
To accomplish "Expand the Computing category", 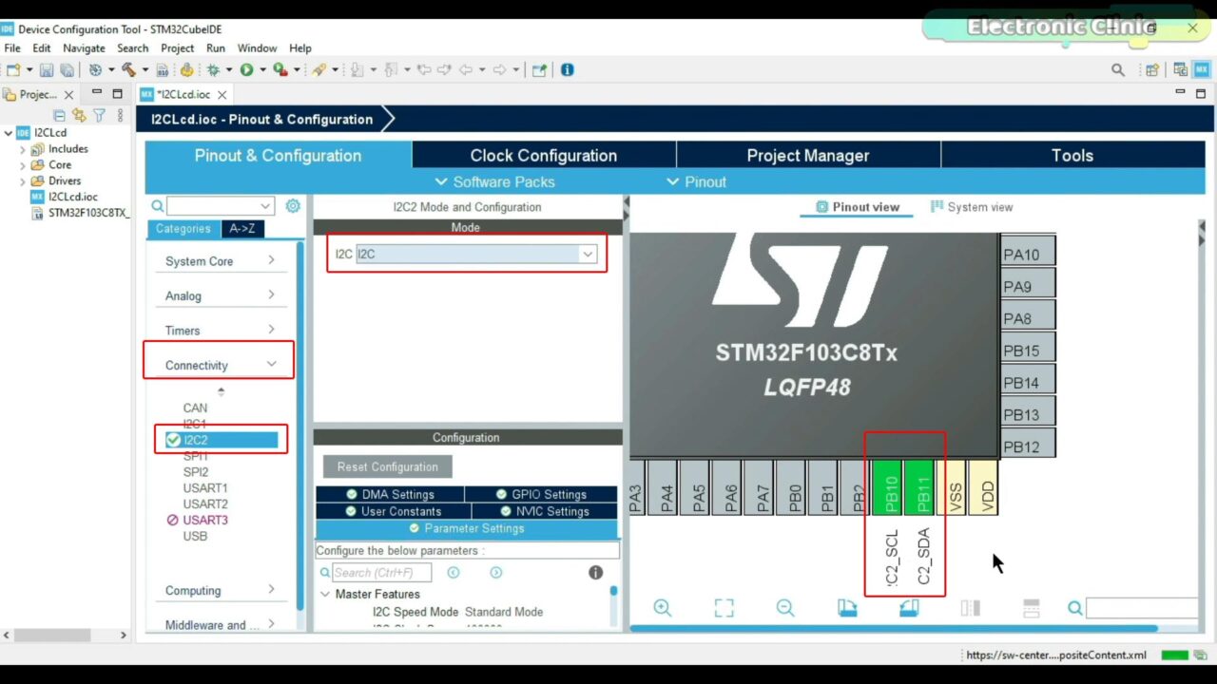I will [271, 590].
